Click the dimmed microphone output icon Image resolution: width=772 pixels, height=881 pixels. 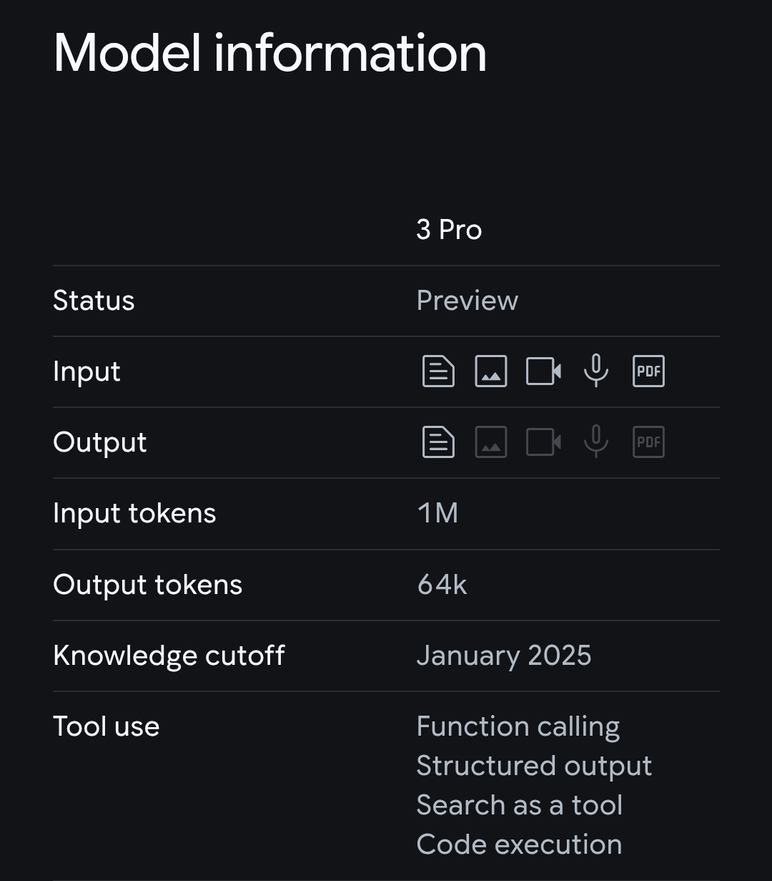coord(596,442)
